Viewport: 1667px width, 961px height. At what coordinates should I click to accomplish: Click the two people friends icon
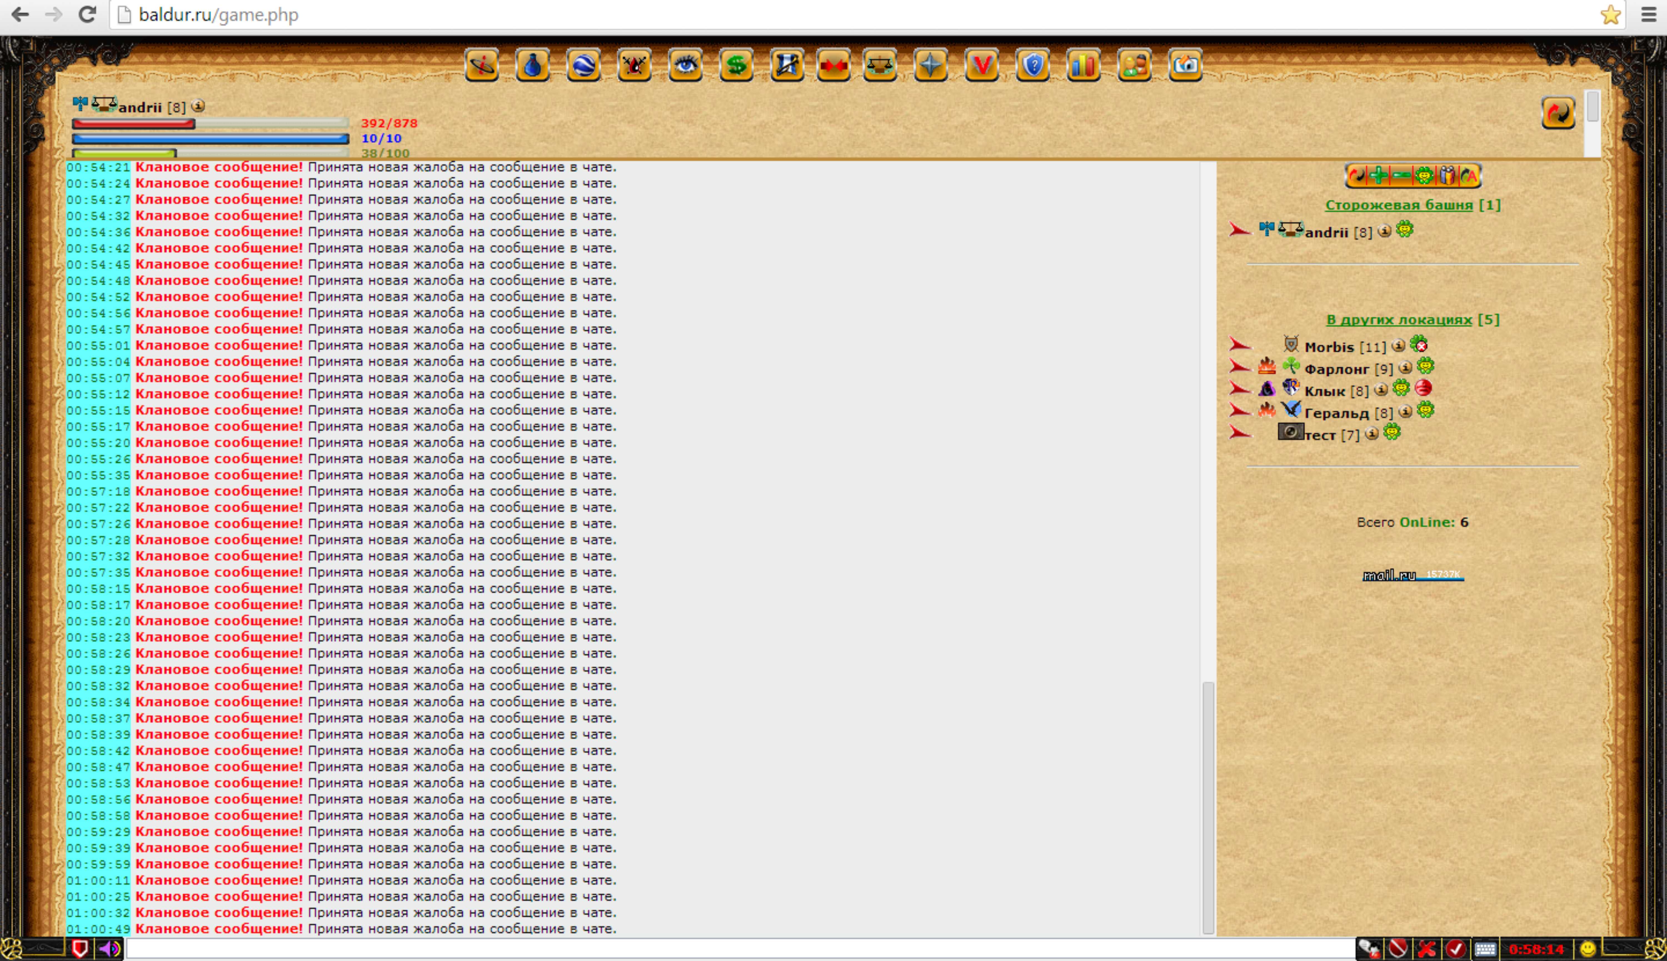[1134, 65]
